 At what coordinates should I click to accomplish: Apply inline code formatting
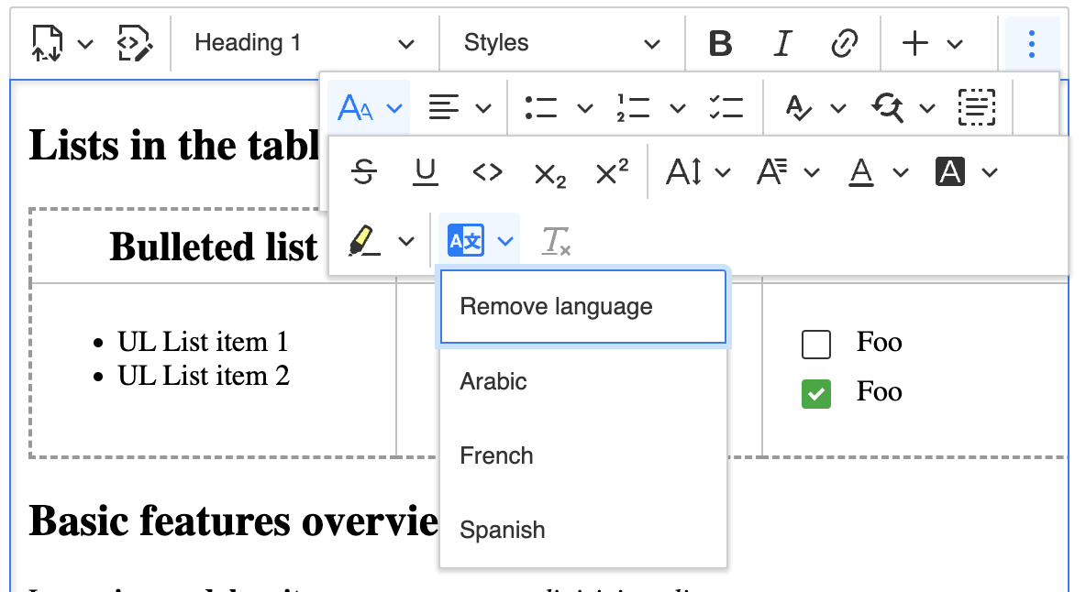pos(487,171)
